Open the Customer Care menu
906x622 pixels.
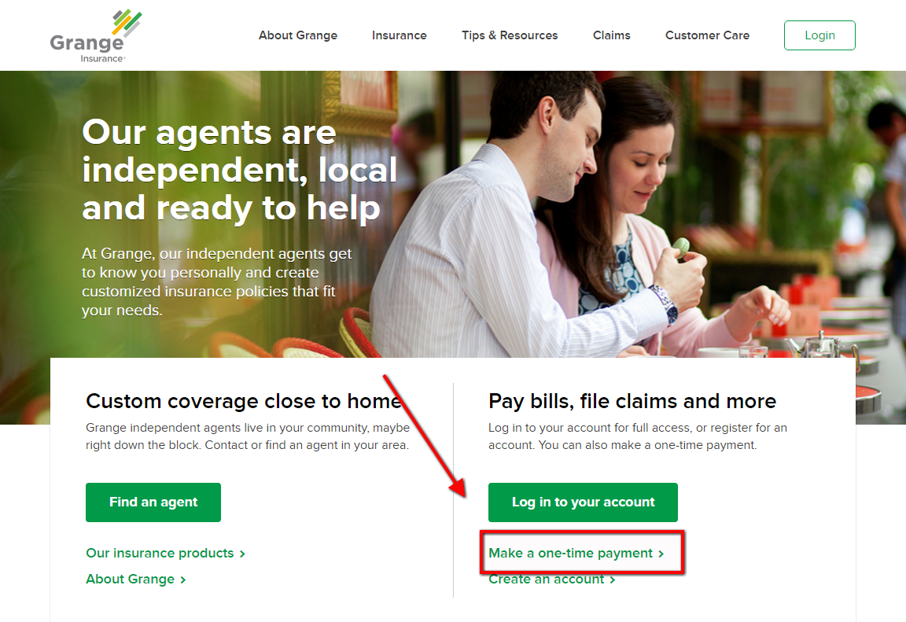[x=707, y=35]
